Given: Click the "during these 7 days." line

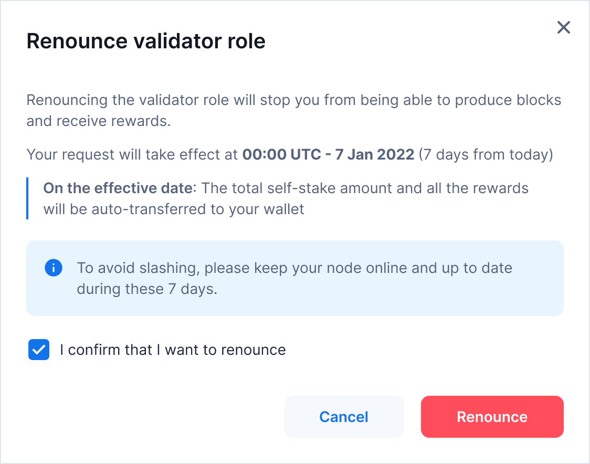Looking at the screenshot, I should click(147, 289).
